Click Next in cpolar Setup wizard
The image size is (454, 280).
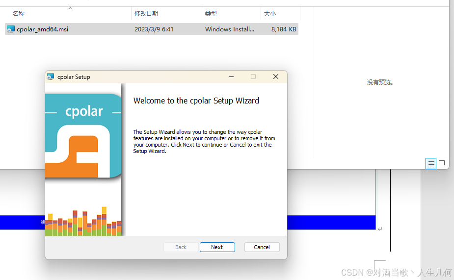(x=217, y=247)
